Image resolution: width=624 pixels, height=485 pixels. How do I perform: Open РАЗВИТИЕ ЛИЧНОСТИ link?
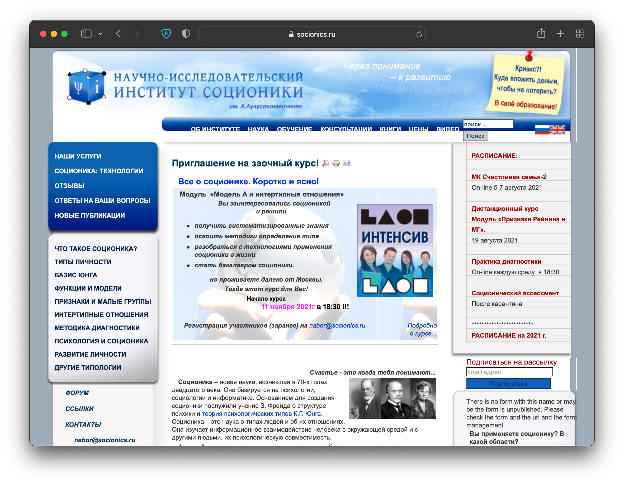point(90,354)
